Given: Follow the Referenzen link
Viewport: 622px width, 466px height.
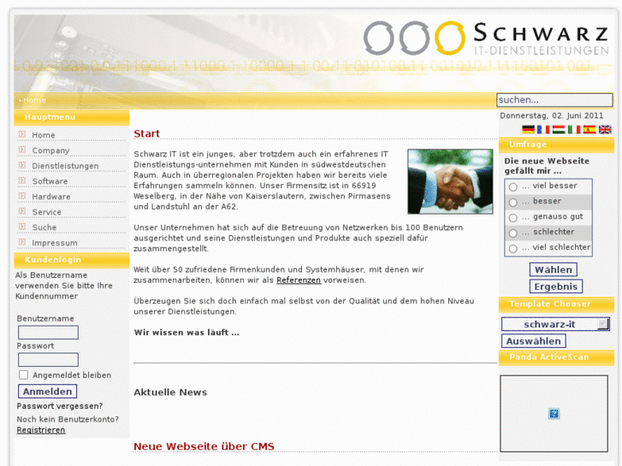Looking at the screenshot, I should [x=299, y=280].
